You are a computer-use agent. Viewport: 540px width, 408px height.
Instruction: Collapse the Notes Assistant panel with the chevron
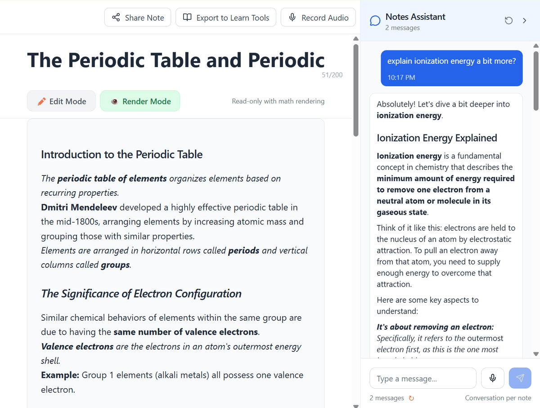tap(524, 21)
